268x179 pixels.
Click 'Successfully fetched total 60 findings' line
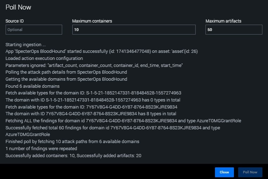point(113,131)
